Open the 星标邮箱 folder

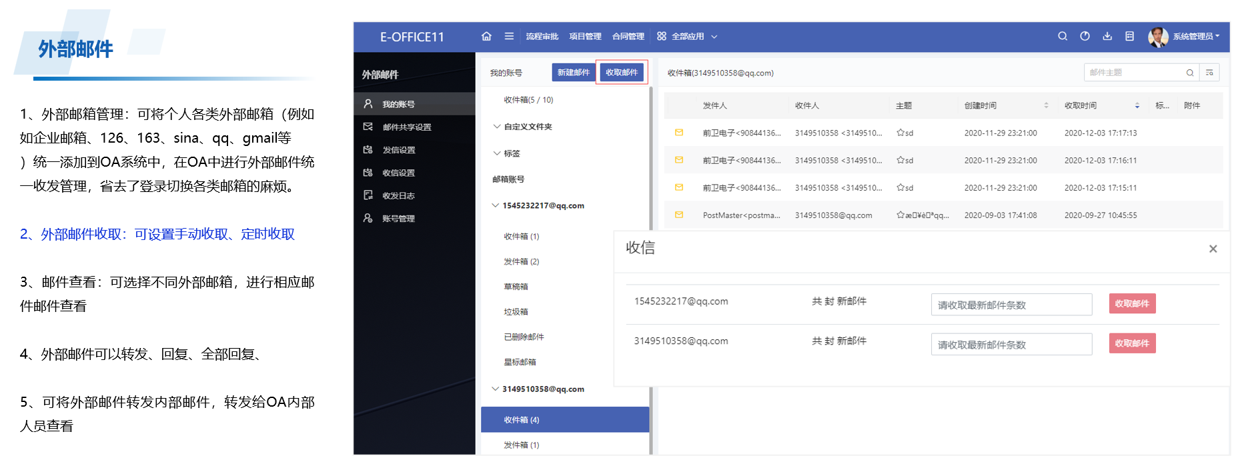(520, 363)
